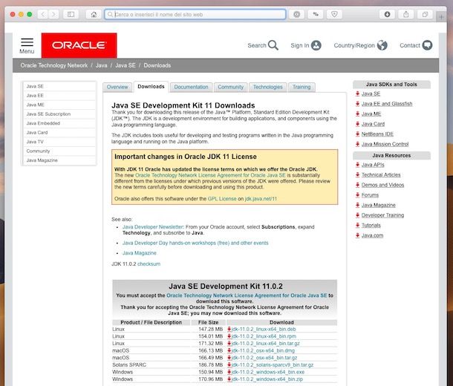
Task: Add a new Safari tab
Action: [441, 17]
